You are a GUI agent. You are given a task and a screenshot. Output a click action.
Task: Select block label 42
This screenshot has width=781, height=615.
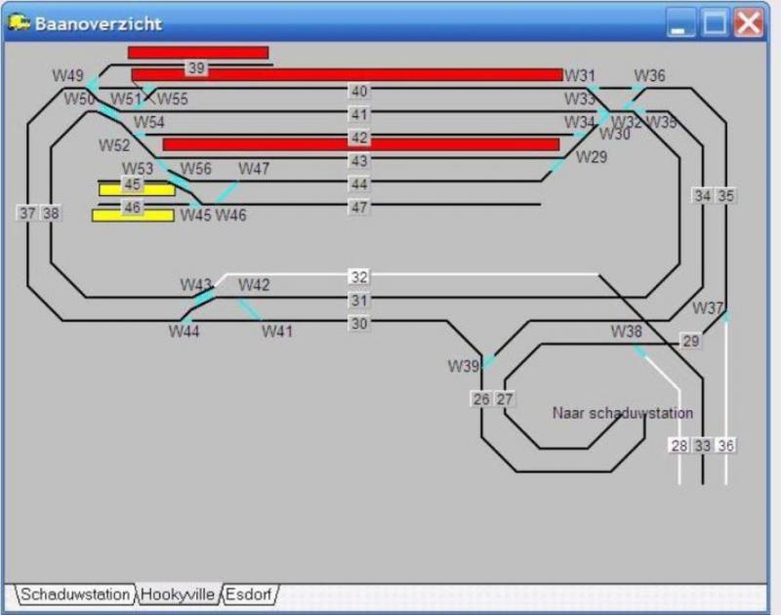coord(359,138)
